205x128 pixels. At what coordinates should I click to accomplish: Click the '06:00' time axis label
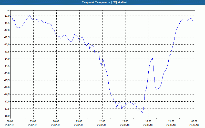point(56,121)
